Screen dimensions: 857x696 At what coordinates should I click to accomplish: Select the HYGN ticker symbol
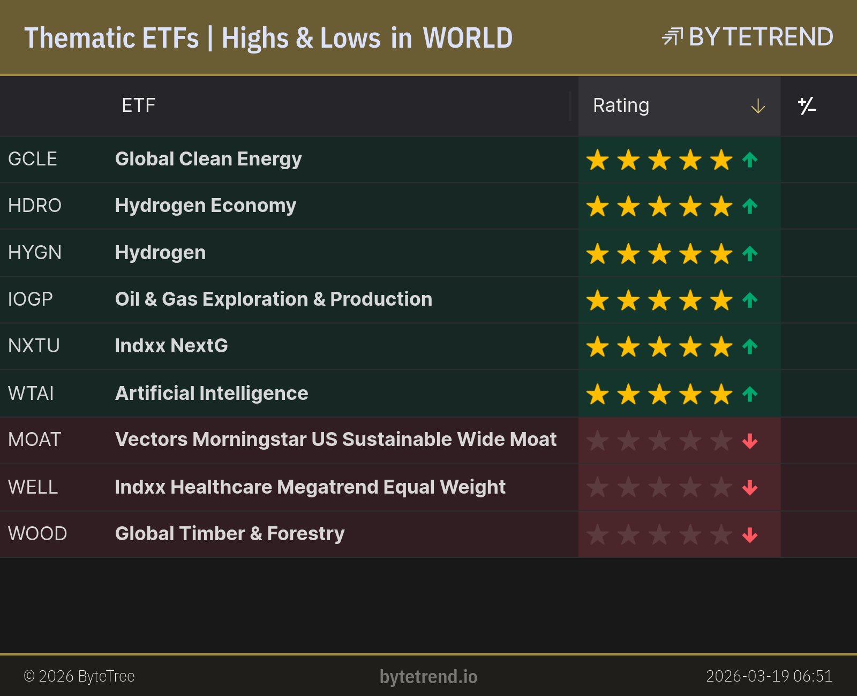pos(35,253)
